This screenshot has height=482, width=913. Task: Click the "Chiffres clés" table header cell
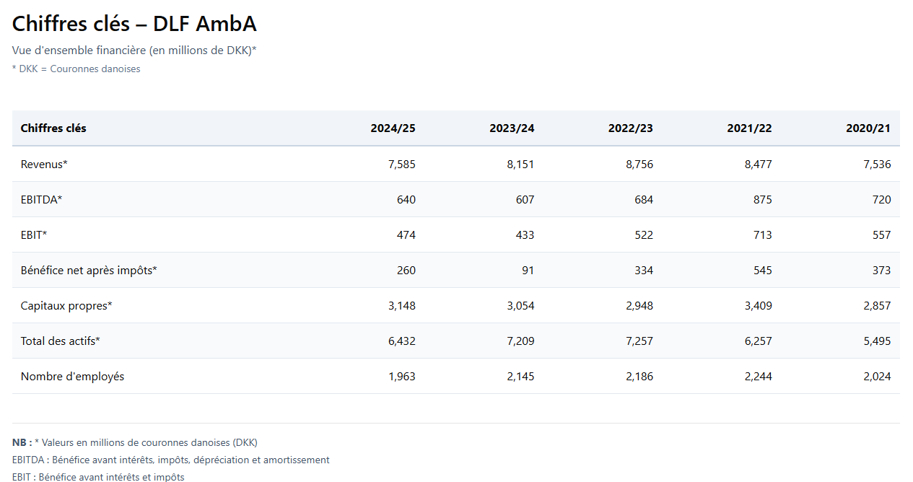point(53,128)
